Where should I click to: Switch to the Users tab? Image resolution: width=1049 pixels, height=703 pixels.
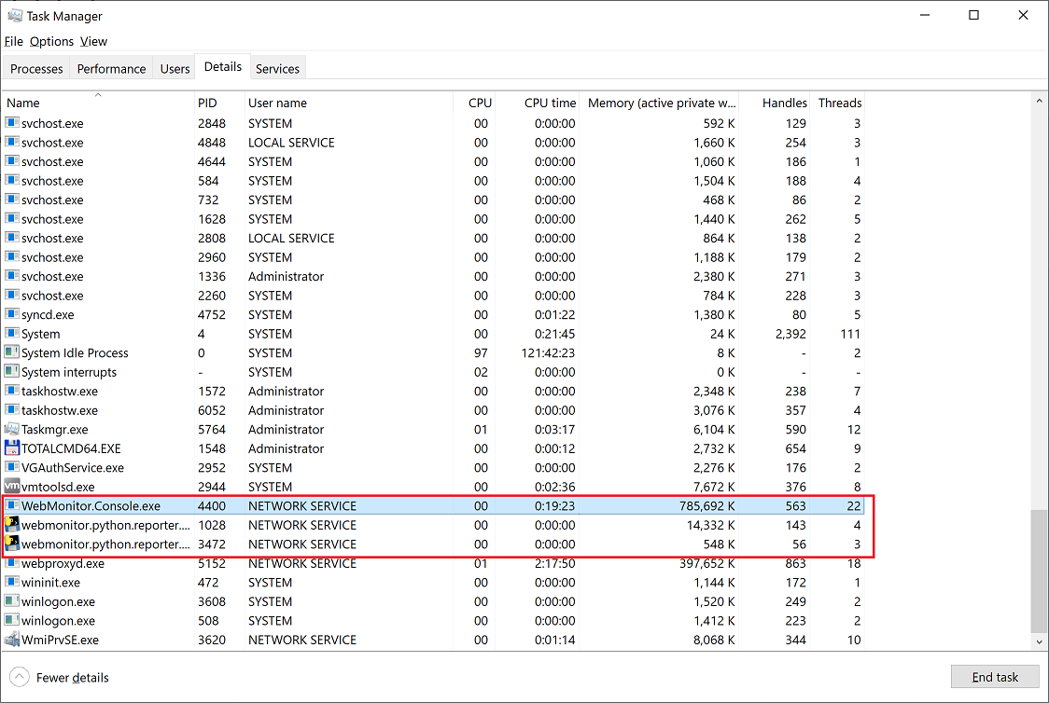coord(175,68)
